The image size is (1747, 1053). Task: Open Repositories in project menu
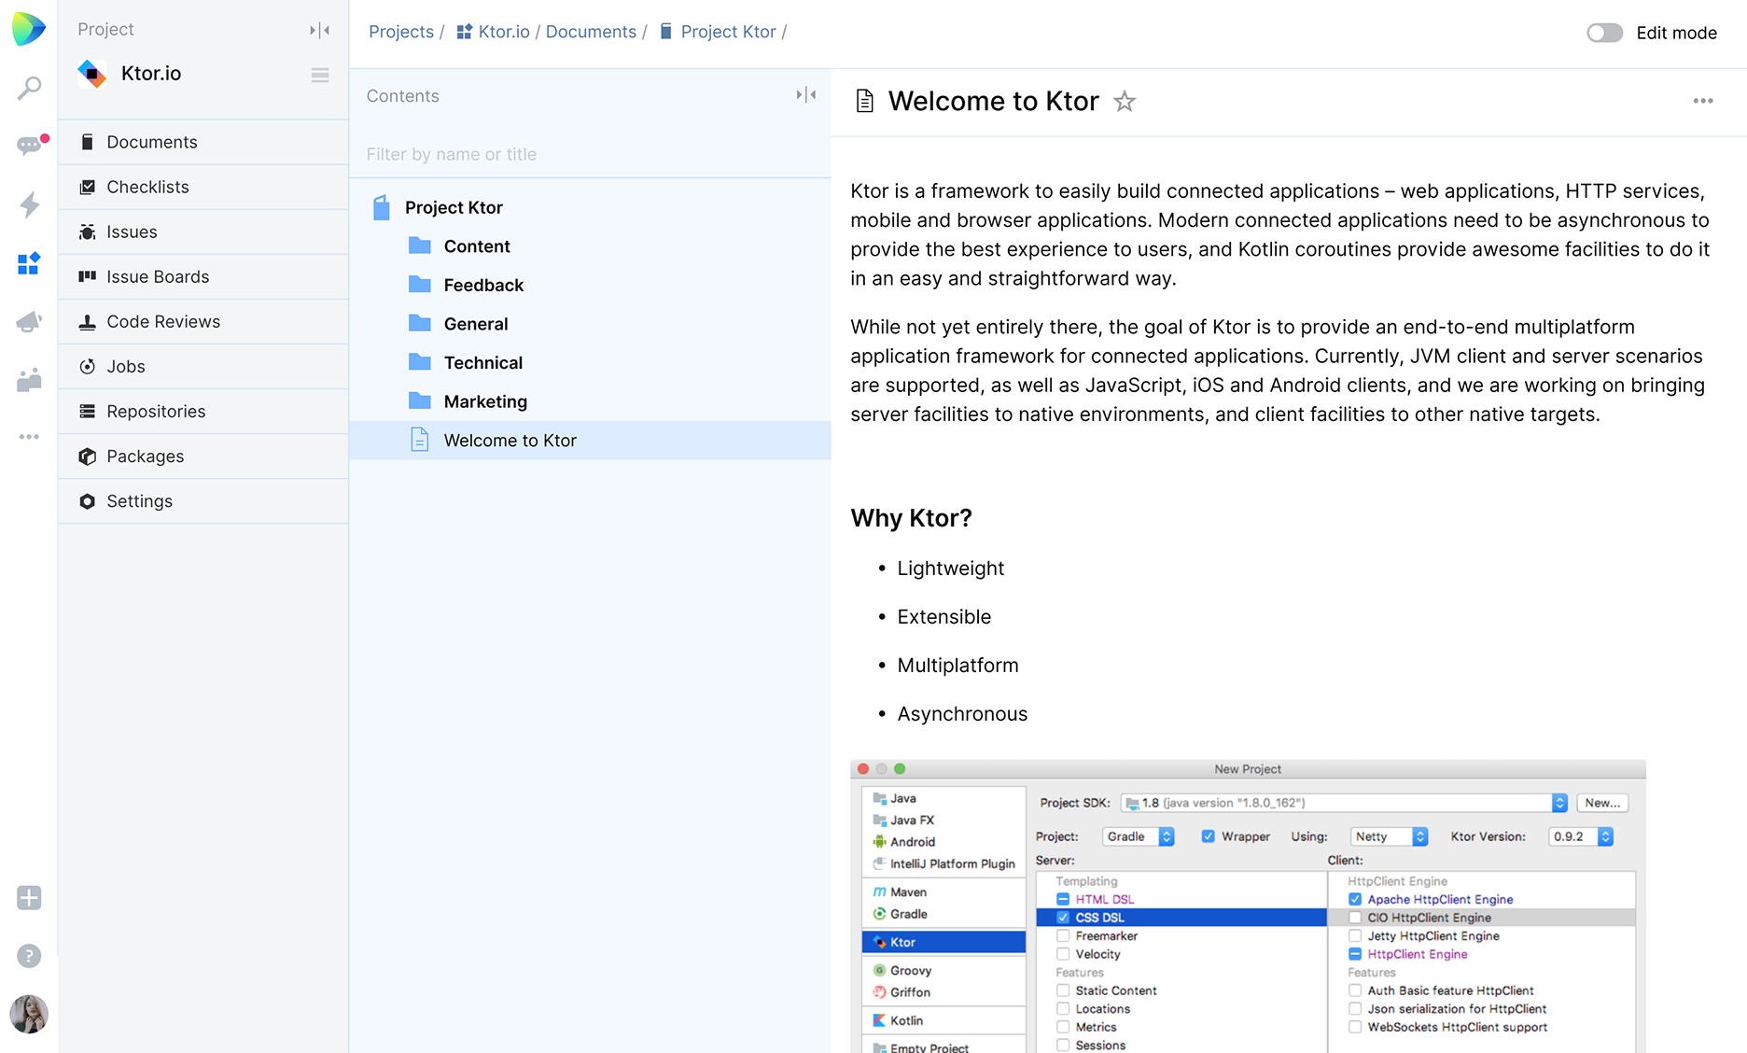tap(203, 411)
